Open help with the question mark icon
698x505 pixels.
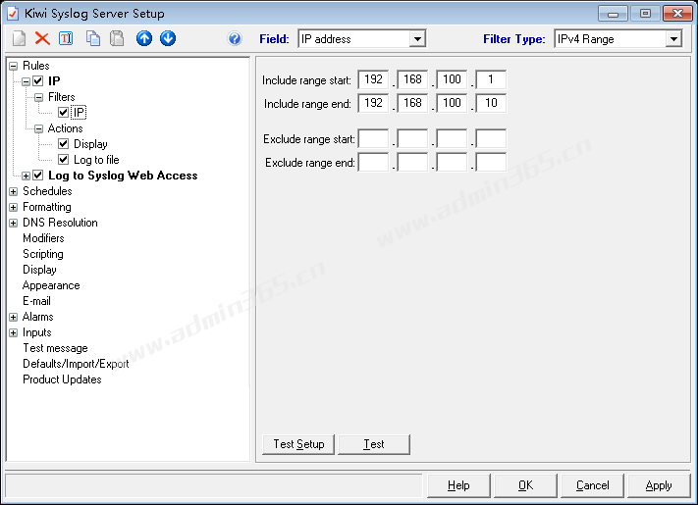pos(235,38)
